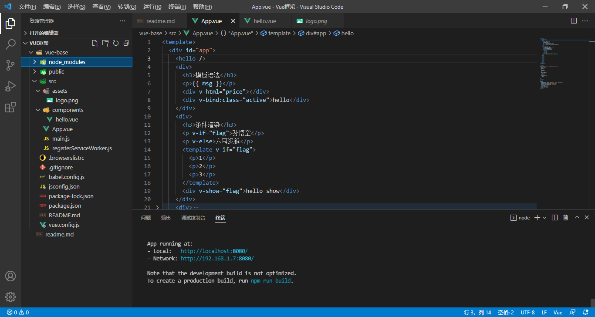Click the cursor position 行 3, 列 14 indicator
Image resolution: width=595 pixels, height=317 pixels.
coord(478,312)
